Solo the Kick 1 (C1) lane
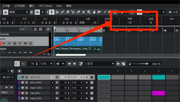The width and height of the screenshot is (180, 102). [x=26, y=77]
